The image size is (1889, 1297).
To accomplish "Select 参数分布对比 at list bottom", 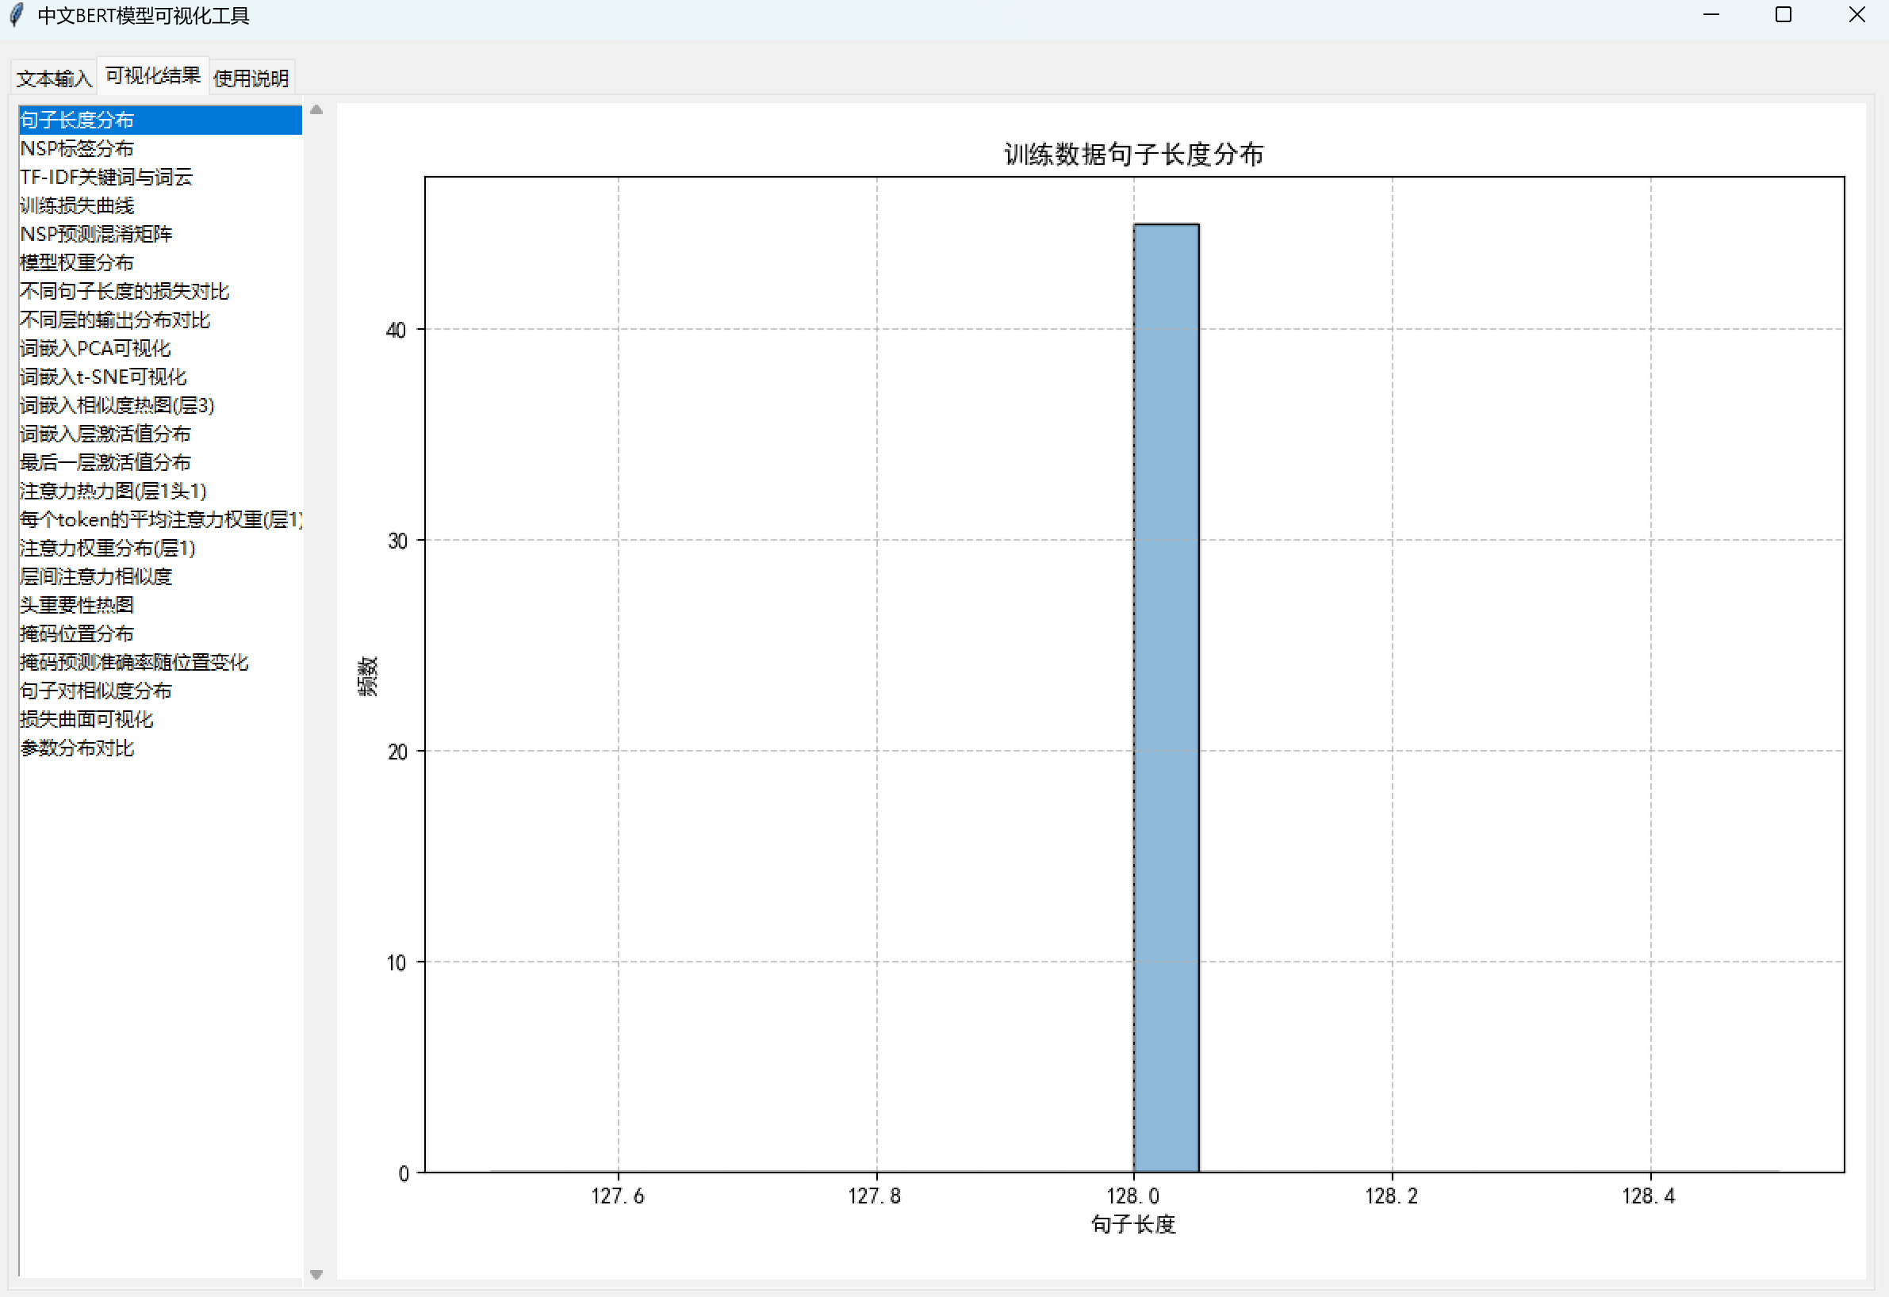I will coord(77,748).
